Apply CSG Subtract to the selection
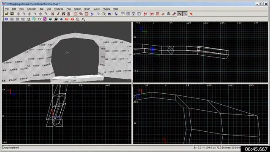 click(x=76, y=14)
